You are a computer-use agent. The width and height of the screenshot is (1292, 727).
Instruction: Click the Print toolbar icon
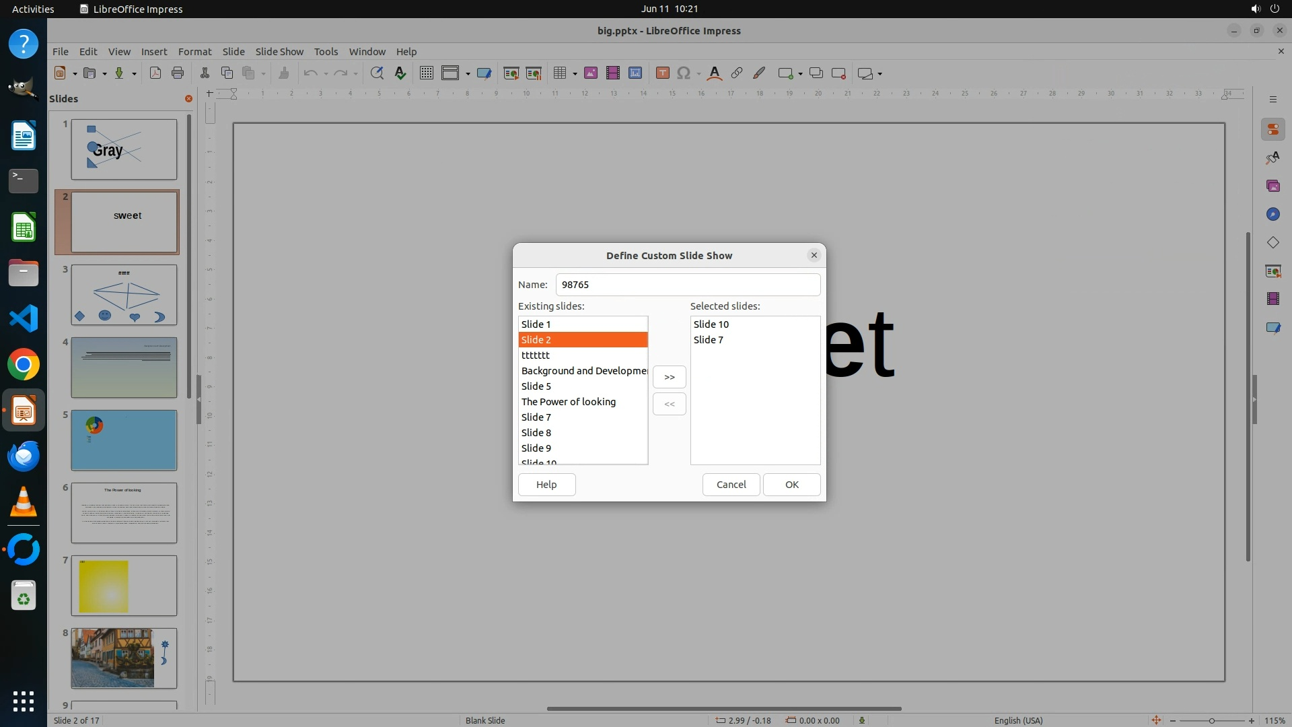[178, 73]
